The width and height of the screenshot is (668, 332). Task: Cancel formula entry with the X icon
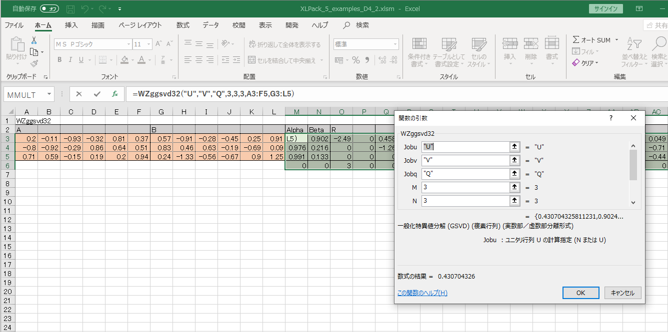(78, 94)
